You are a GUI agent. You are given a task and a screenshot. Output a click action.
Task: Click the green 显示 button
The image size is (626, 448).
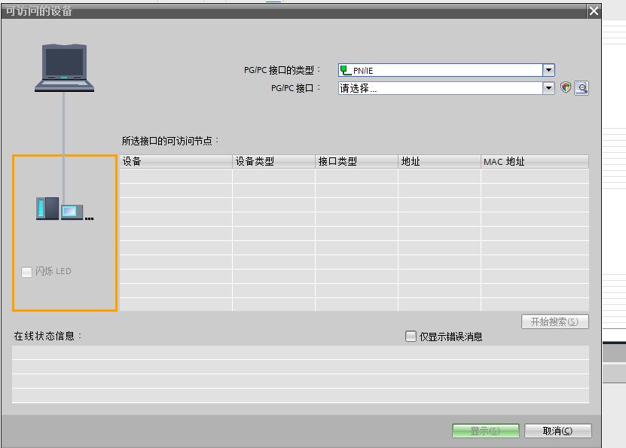[x=485, y=431]
